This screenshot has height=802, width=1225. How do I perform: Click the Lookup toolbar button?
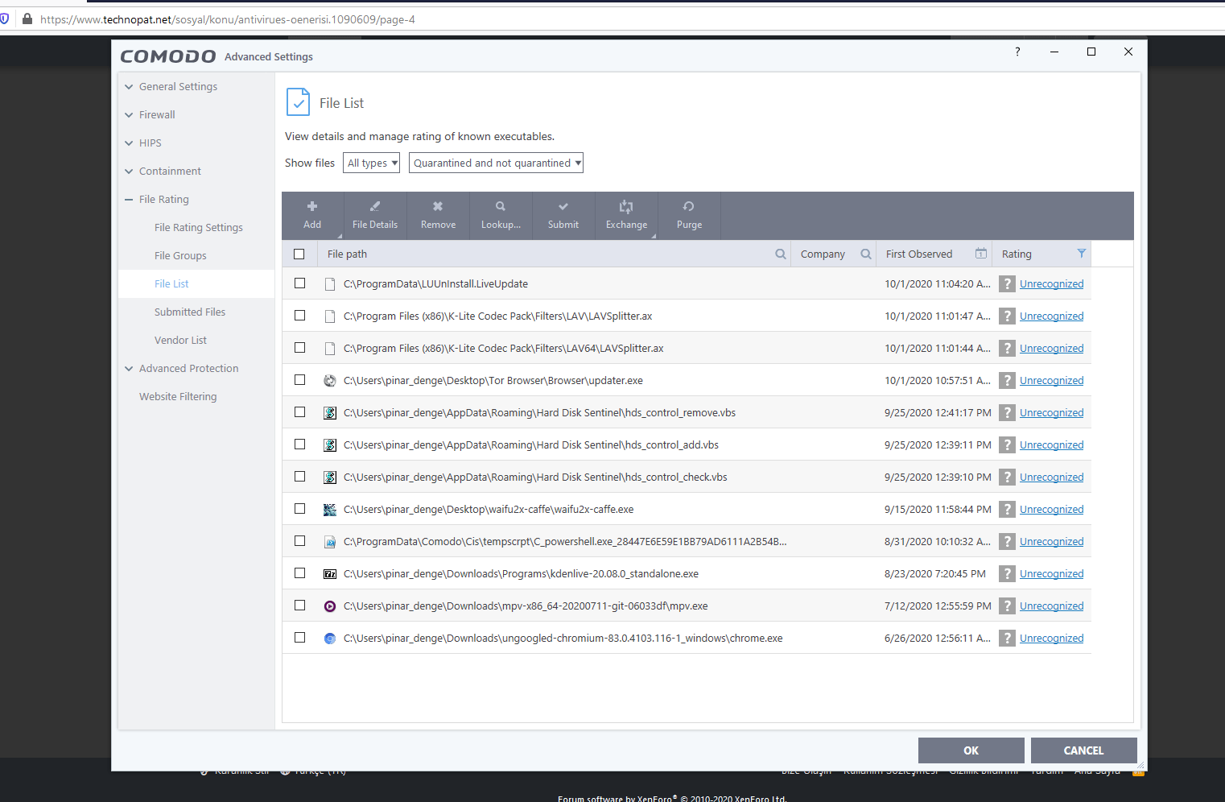[x=501, y=216]
